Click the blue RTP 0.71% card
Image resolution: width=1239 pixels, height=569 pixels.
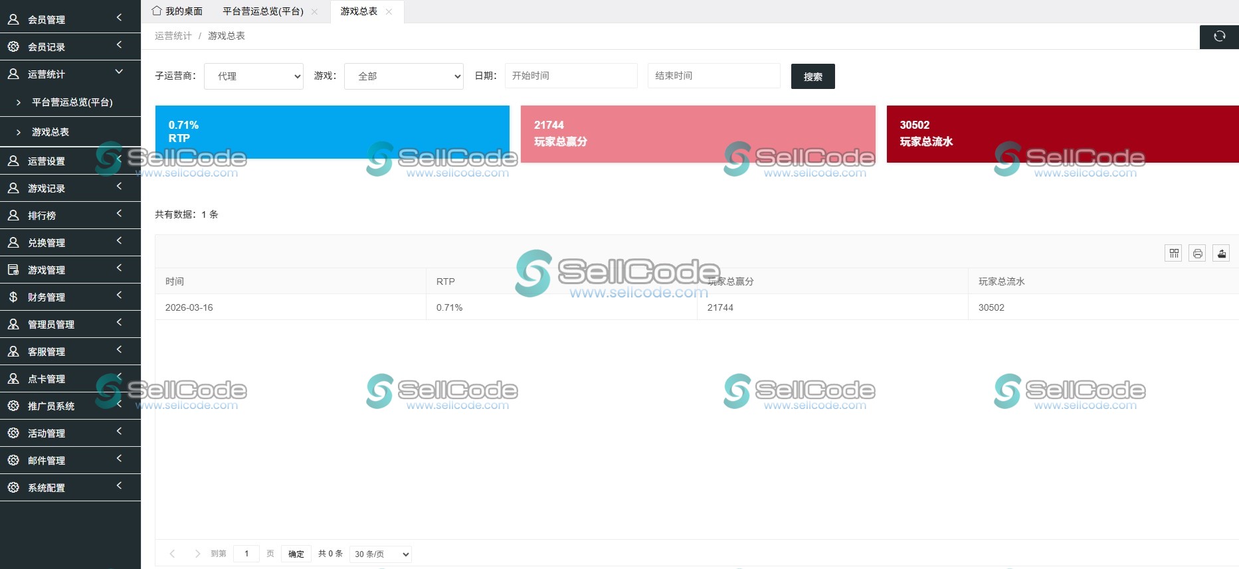[332, 132]
